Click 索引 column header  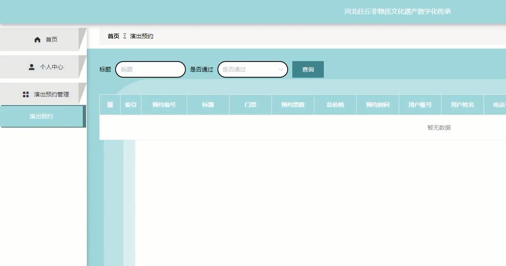point(131,105)
